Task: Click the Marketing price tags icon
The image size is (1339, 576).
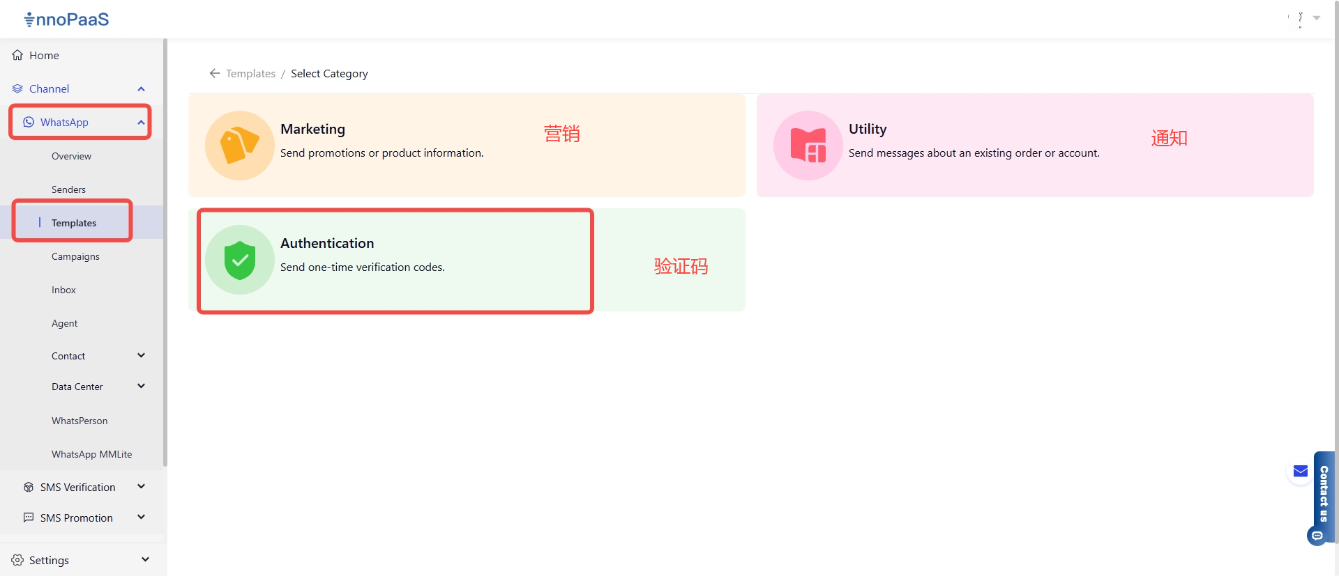Action: pyautogui.click(x=239, y=146)
